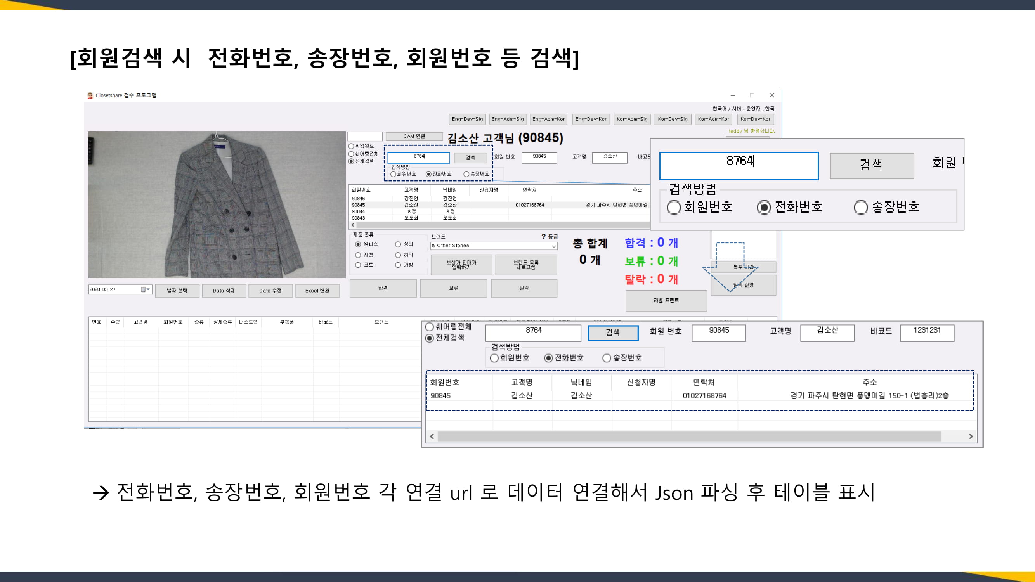Switch to Eng-Dev-Sig server
The width and height of the screenshot is (1035, 582).
click(467, 119)
